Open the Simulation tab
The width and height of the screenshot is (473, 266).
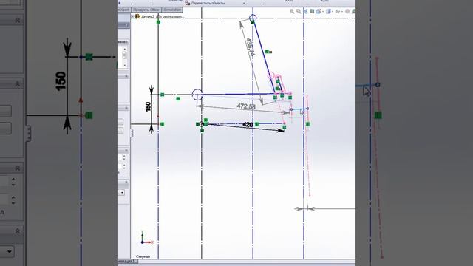(172, 10)
